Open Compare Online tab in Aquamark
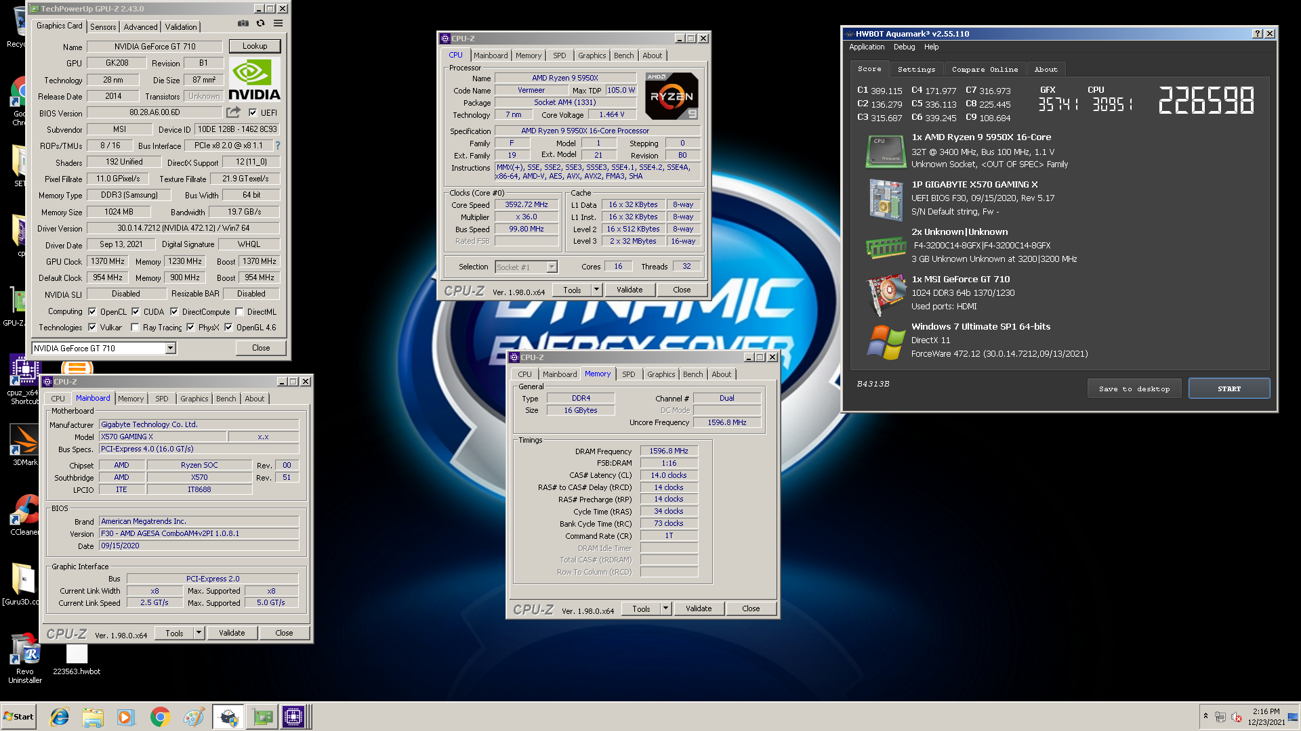 pyautogui.click(x=985, y=69)
